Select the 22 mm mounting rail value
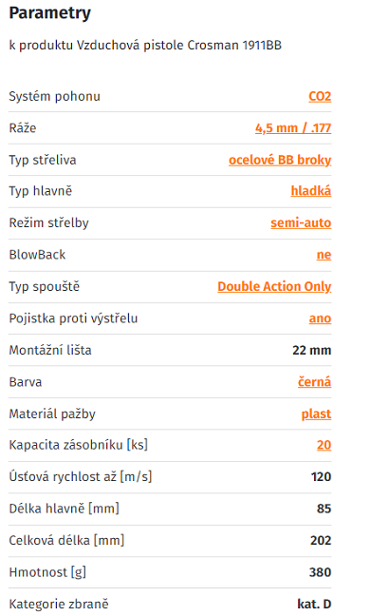The height and width of the screenshot is (616, 370). click(x=311, y=350)
